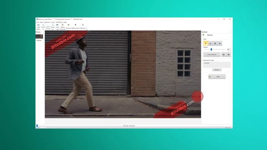Open the SoftOrbits menu
Screen dimensions: 267x150
tap(59, 22)
